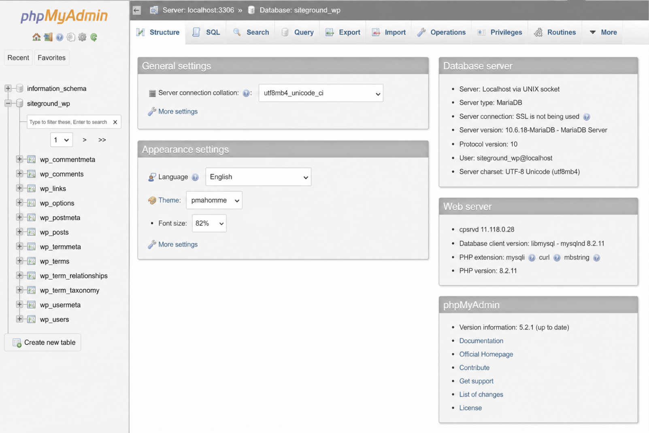Click the Home icon under the phpMyAdmin logo
This screenshot has width=649, height=433.
pyautogui.click(x=36, y=37)
